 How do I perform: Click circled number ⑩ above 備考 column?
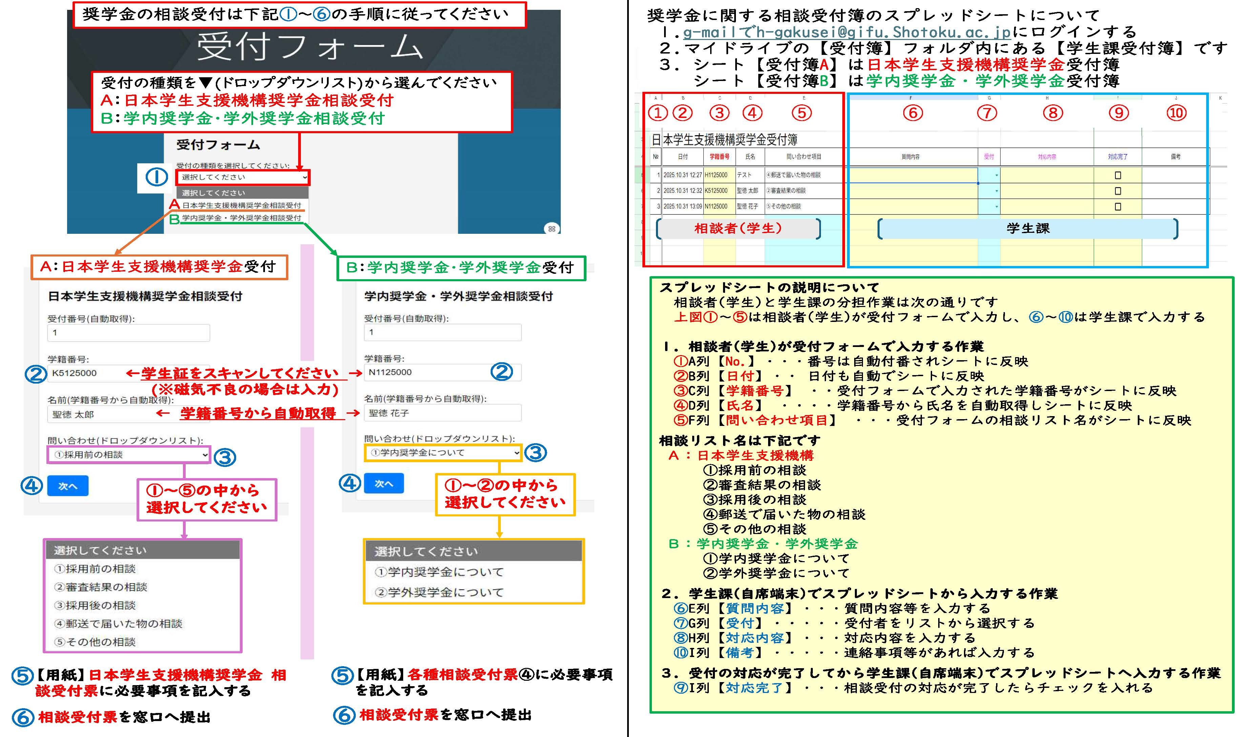click(1176, 113)
